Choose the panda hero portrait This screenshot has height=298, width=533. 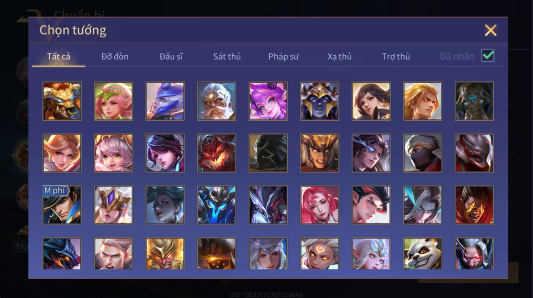[423, 254]
